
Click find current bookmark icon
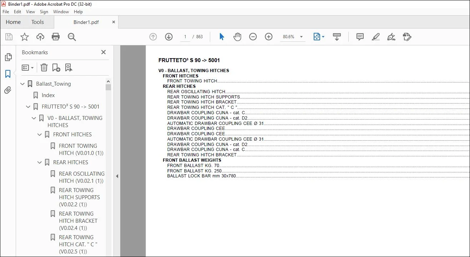tap(69, 67)
